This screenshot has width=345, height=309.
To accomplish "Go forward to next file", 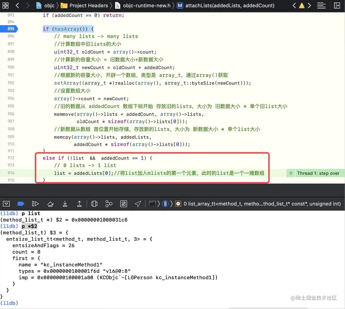I will [28, 5].
